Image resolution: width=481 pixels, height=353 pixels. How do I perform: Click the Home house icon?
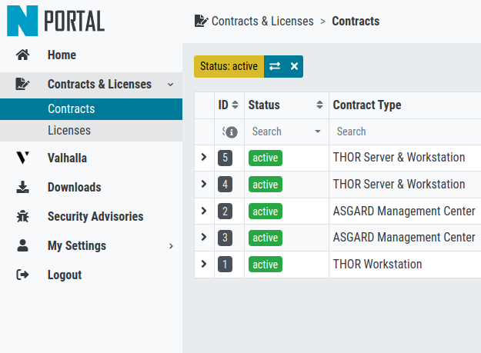pos(22,55)
